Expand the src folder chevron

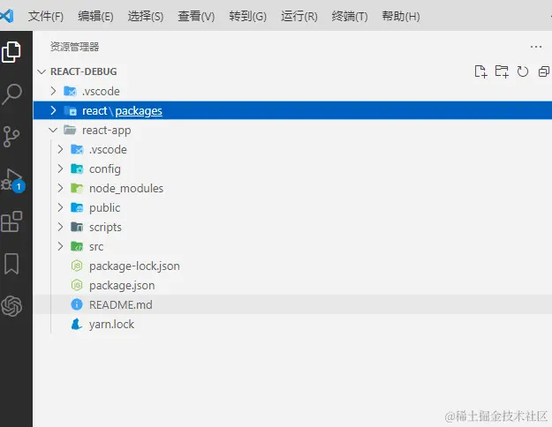[60, 246]
